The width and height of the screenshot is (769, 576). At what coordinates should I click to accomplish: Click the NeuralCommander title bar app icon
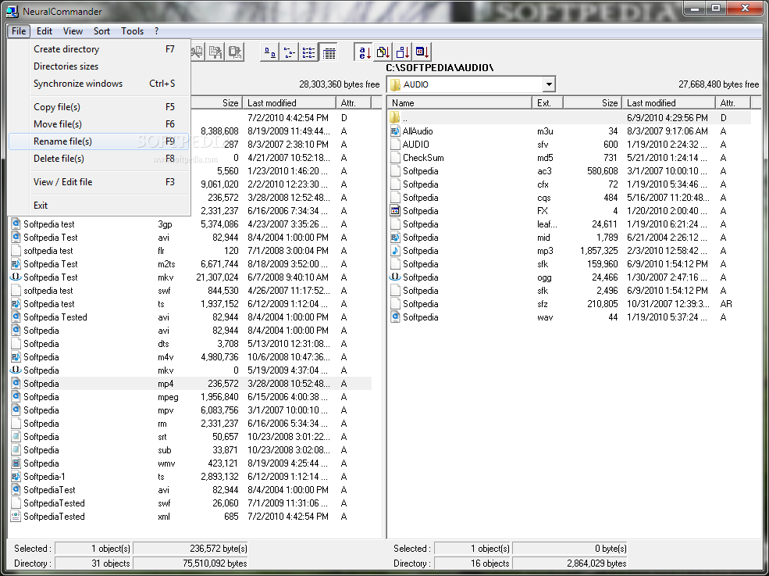tap(12, 11)
